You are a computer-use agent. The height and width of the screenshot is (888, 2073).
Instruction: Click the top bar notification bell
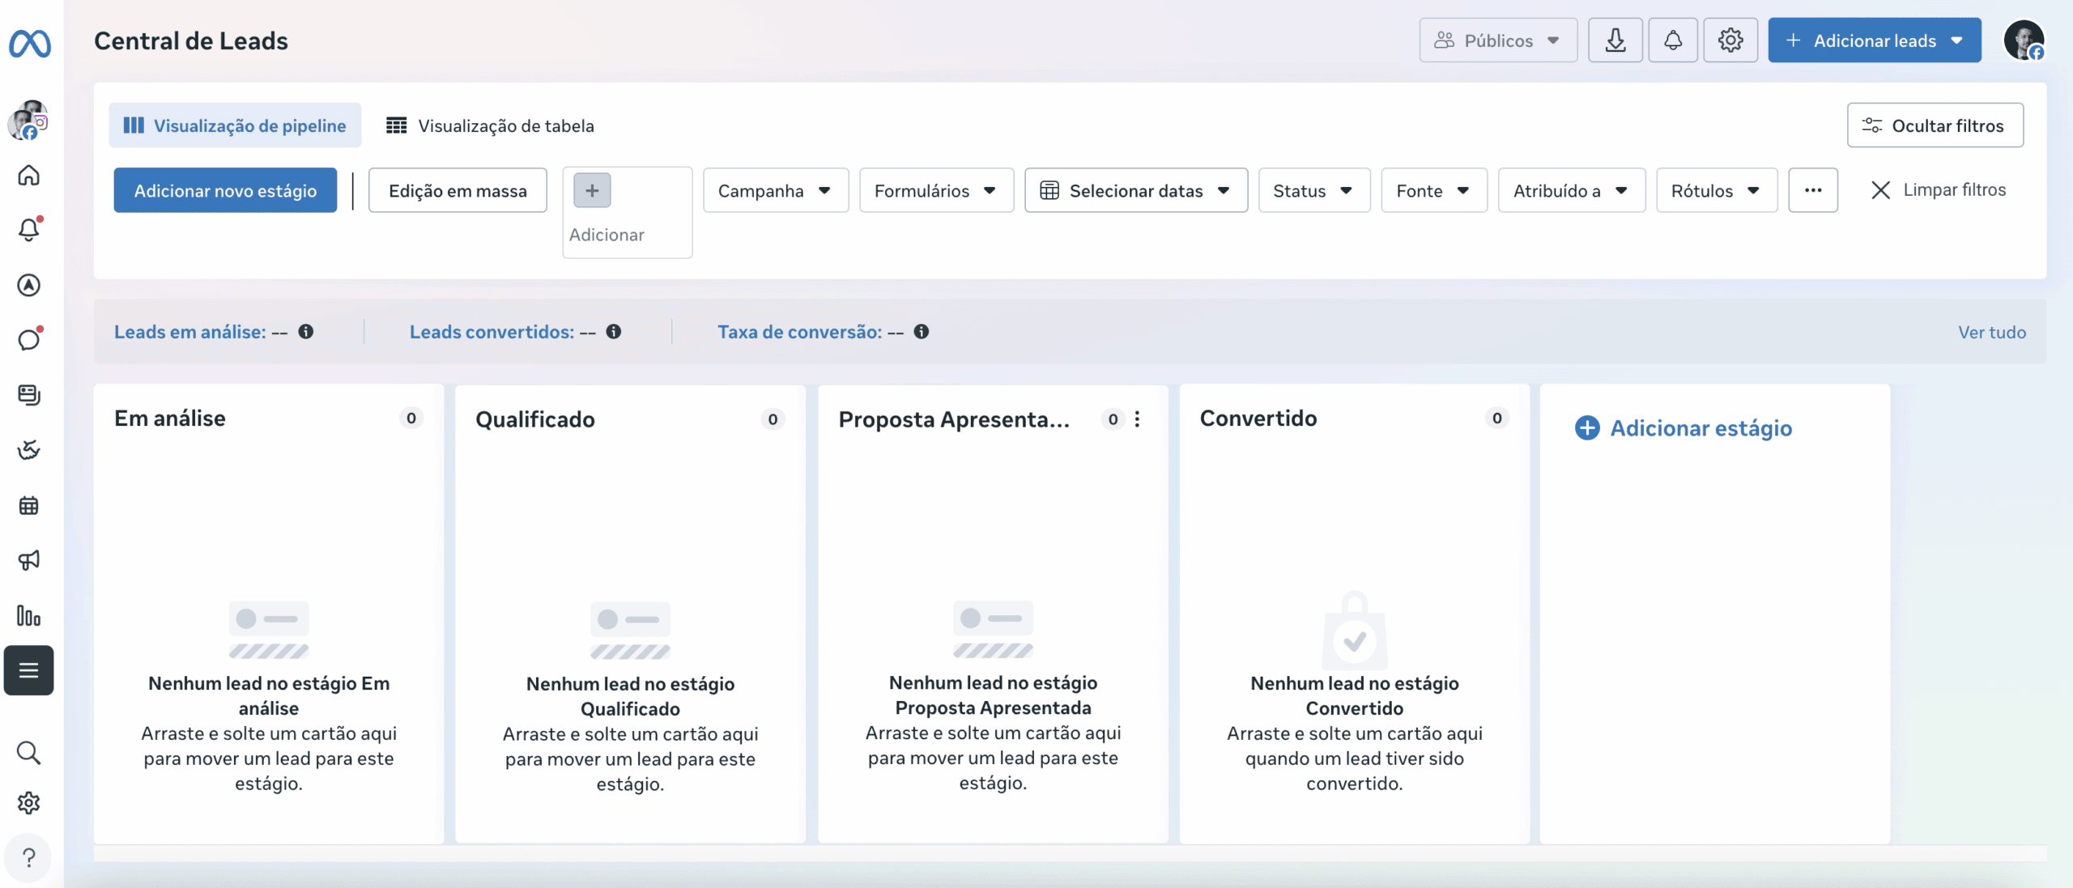(1673, 40)
